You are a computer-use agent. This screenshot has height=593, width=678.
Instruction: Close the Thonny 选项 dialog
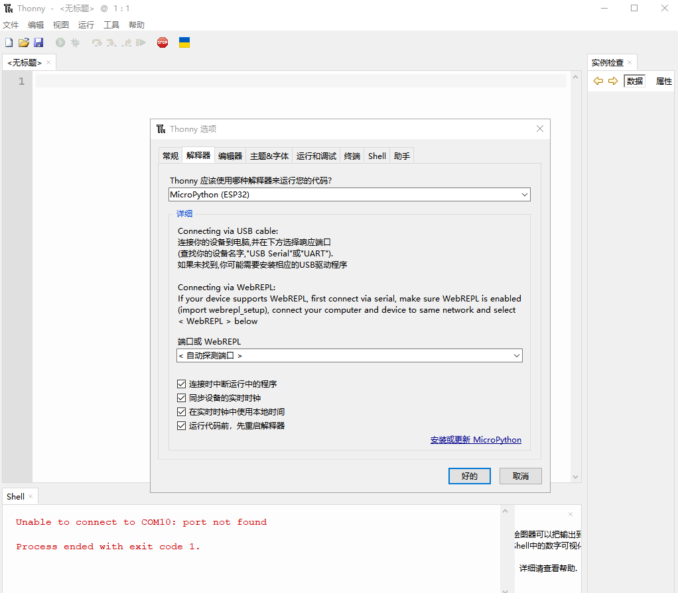pyautogui.click(x=539, y=129)
